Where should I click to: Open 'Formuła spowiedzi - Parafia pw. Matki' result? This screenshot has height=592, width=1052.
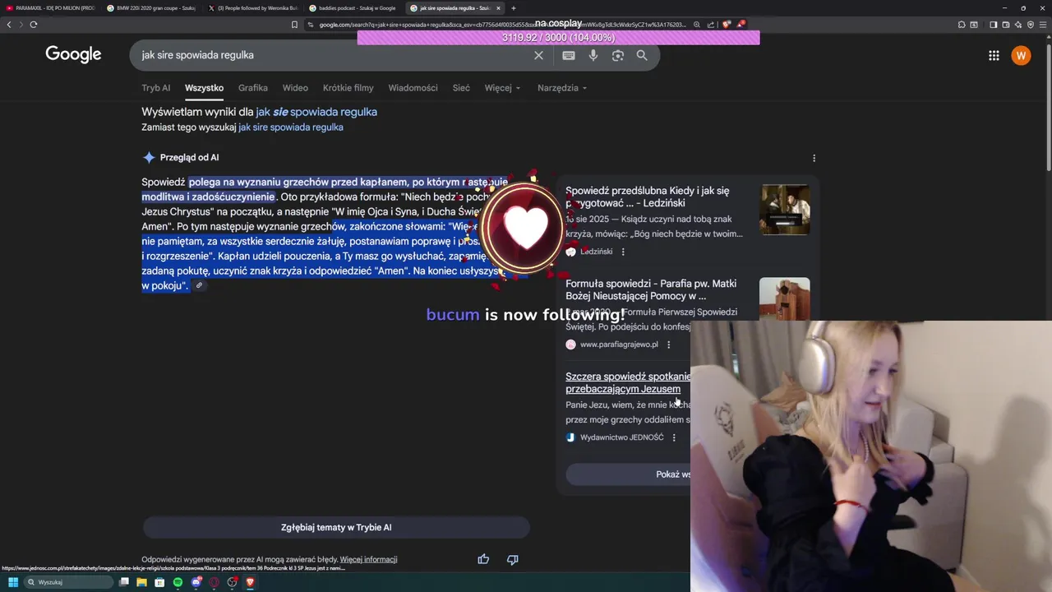[651, 289]
